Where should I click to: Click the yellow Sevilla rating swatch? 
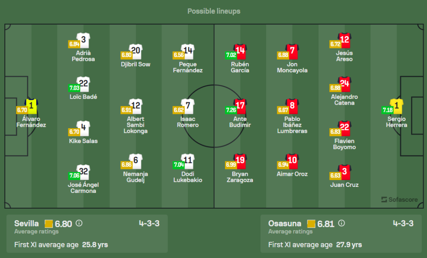49,224
